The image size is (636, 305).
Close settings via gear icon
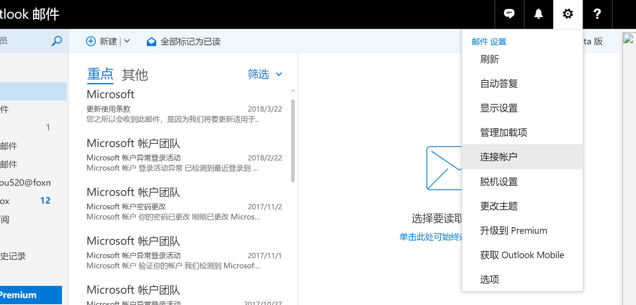(568, 14)
